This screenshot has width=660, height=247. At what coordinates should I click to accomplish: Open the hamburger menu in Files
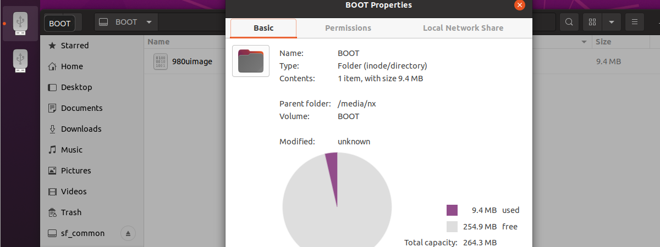click(634, 23)
